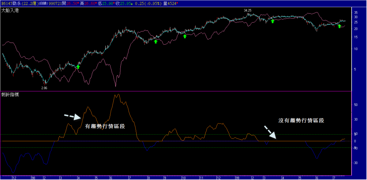Click the 15 price axis label
Screen dimensions: 367x180
click(x=356, y=37)
